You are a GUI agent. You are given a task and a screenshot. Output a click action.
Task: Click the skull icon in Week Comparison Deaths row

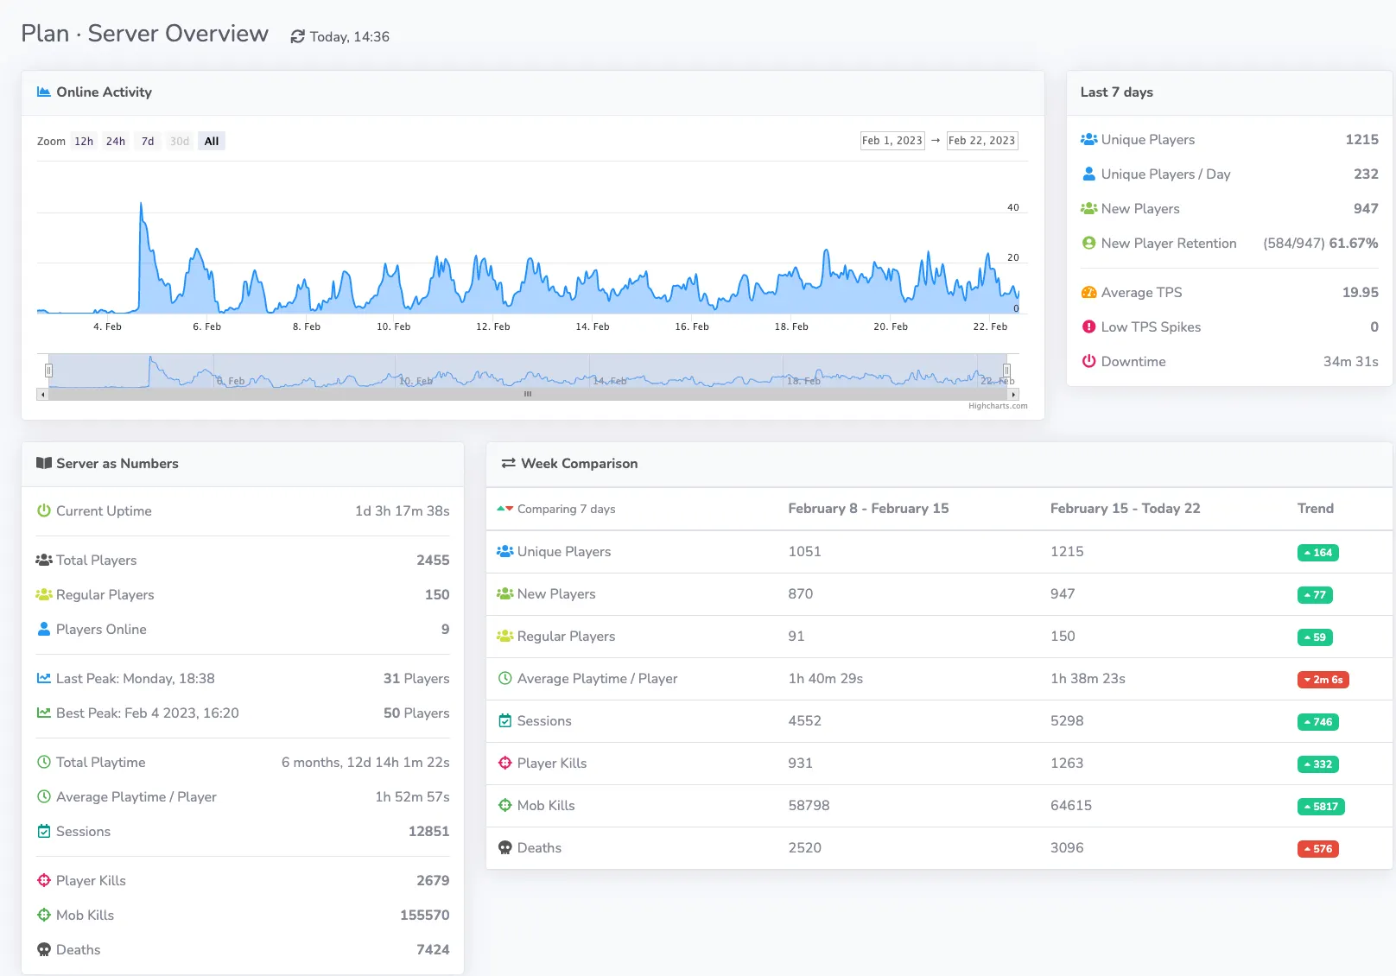point(504,847)
